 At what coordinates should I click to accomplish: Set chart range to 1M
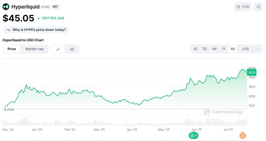click(x=214, y=49)
